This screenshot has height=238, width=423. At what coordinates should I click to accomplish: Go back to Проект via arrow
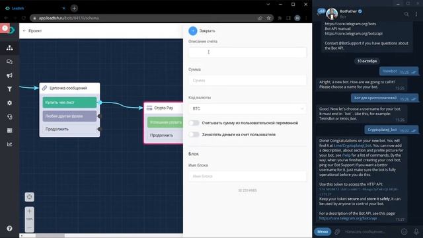(24, 31)
